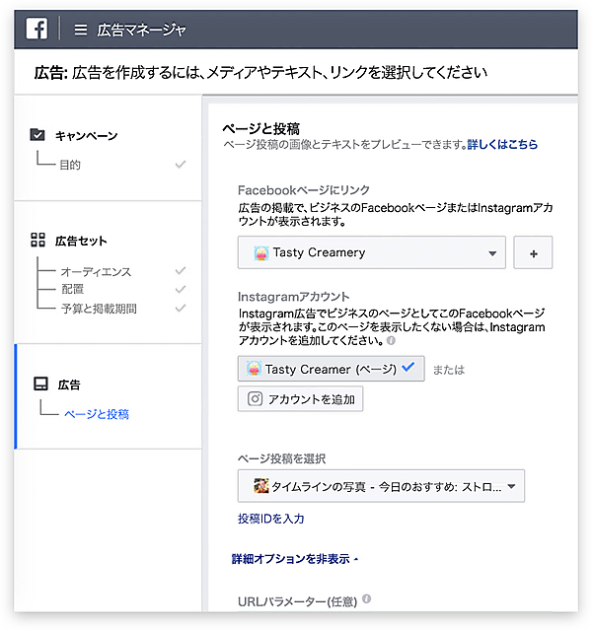Image resolution: width=592 pixels, height=630 pixels.
Task: Click the checkmark beside オーディエンス
Action: pos(180,271)
